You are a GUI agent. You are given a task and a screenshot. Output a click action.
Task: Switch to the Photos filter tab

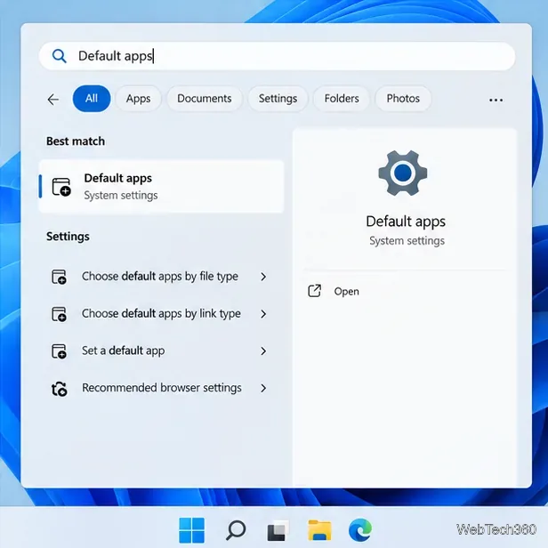pyautogui.click(x=403, y=99)
